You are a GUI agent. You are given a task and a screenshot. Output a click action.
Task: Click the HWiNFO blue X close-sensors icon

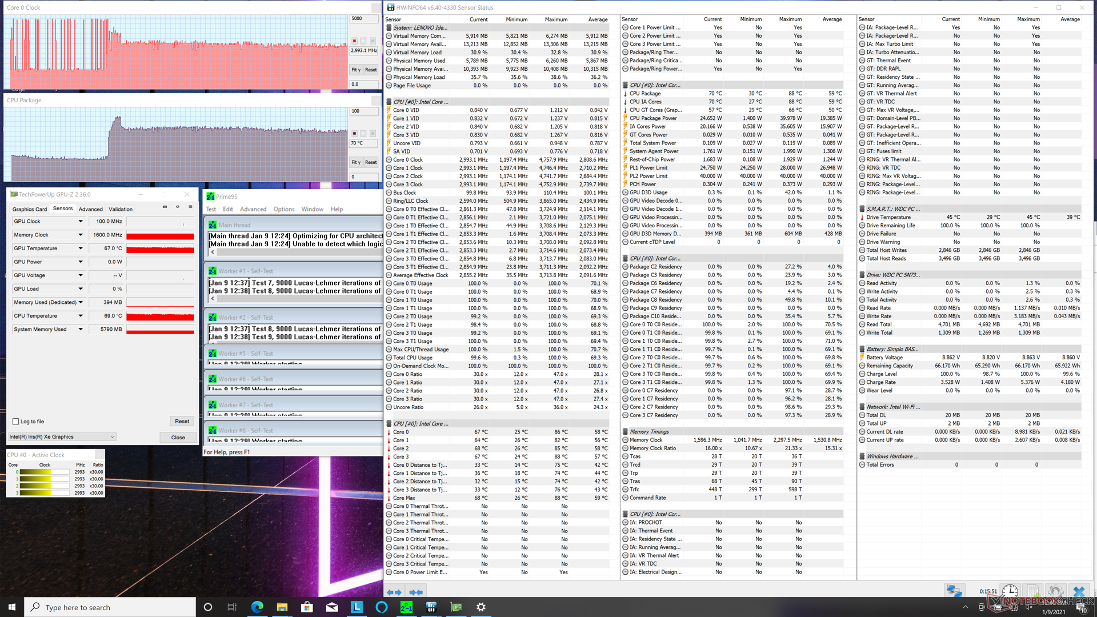point(1079,591)
